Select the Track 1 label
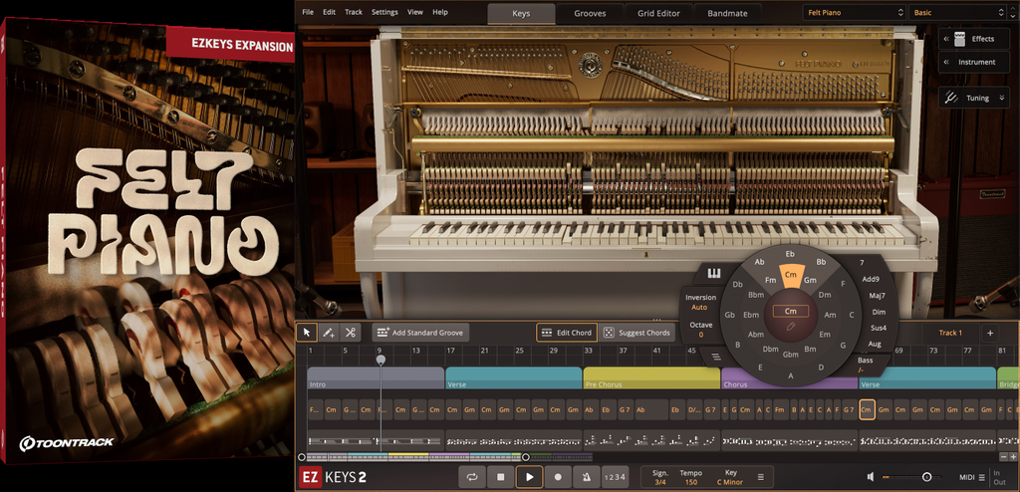The width and height of the screenshot is (1020, 492). (x=949, y=333)
